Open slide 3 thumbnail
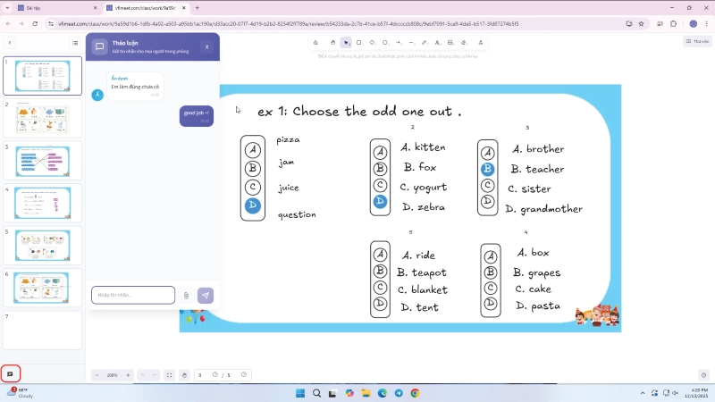The width and height of the screenshot is (715, 402). pos(42,160)
